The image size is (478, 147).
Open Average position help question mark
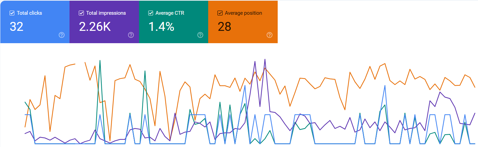click(269, 35)
